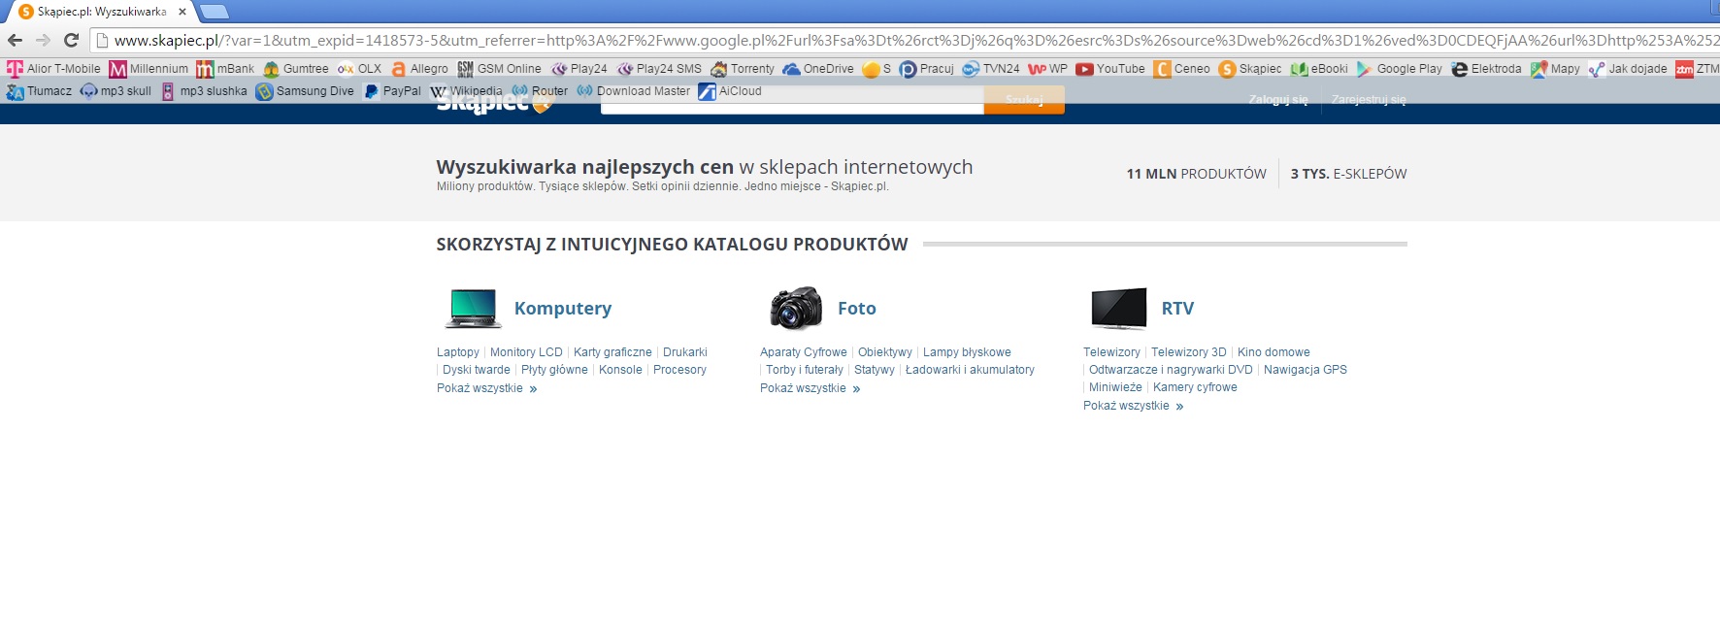Open the Dyski twarde link
This screenshot has width=1720, height=629.
coord(477,370)
